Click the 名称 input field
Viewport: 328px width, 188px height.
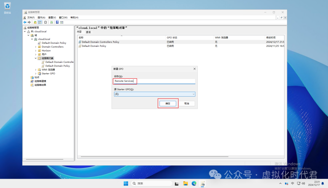[x=155, y=81]
